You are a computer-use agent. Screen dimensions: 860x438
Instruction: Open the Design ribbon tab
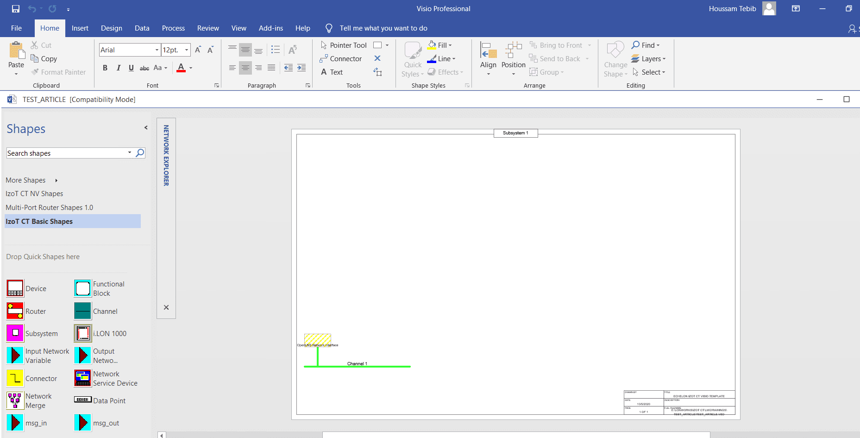tap(112, 28)
